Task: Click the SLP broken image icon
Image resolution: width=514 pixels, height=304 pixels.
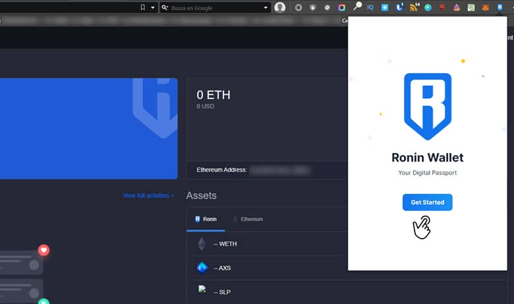Action: [202, 289]
